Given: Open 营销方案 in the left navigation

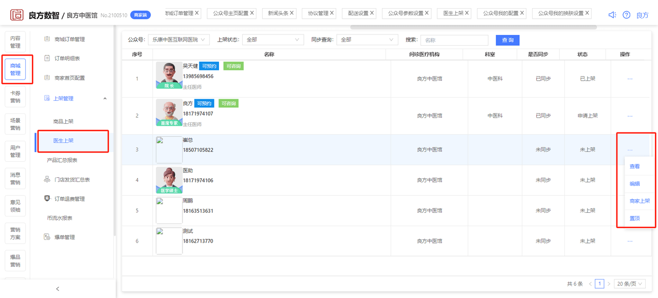Looking at the screenshot, I should pyautogui.click(x=15, y=233).
